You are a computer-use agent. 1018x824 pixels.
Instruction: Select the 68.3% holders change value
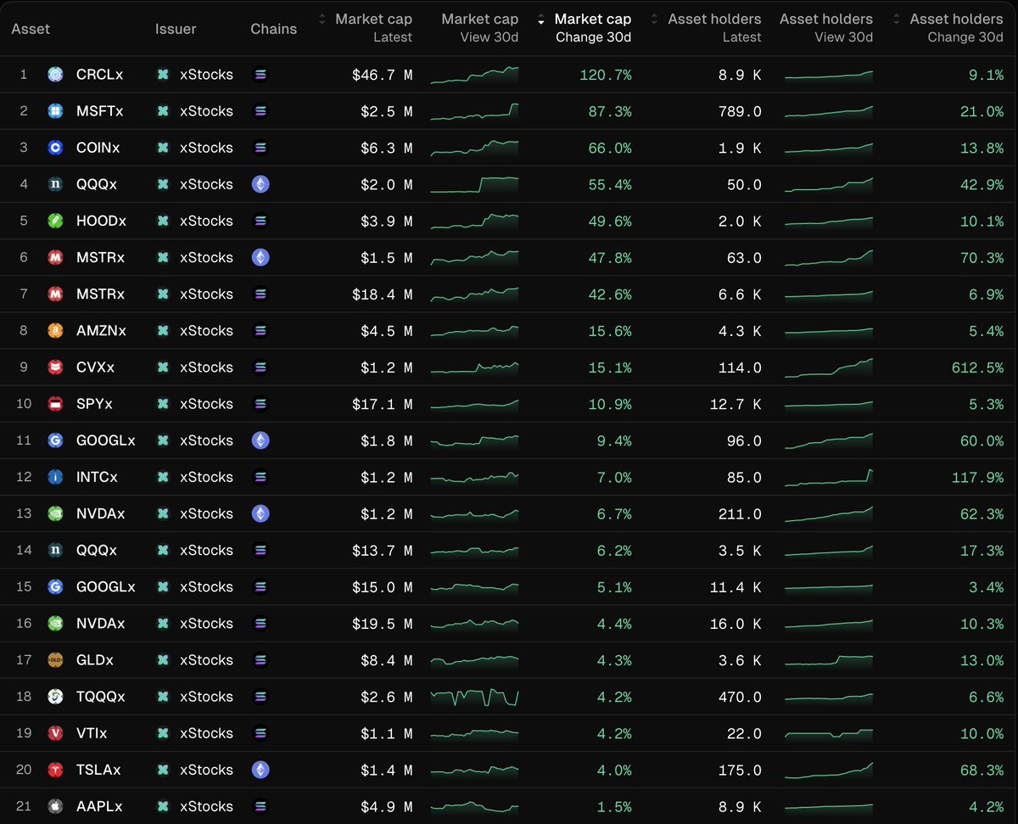point(982,770)
